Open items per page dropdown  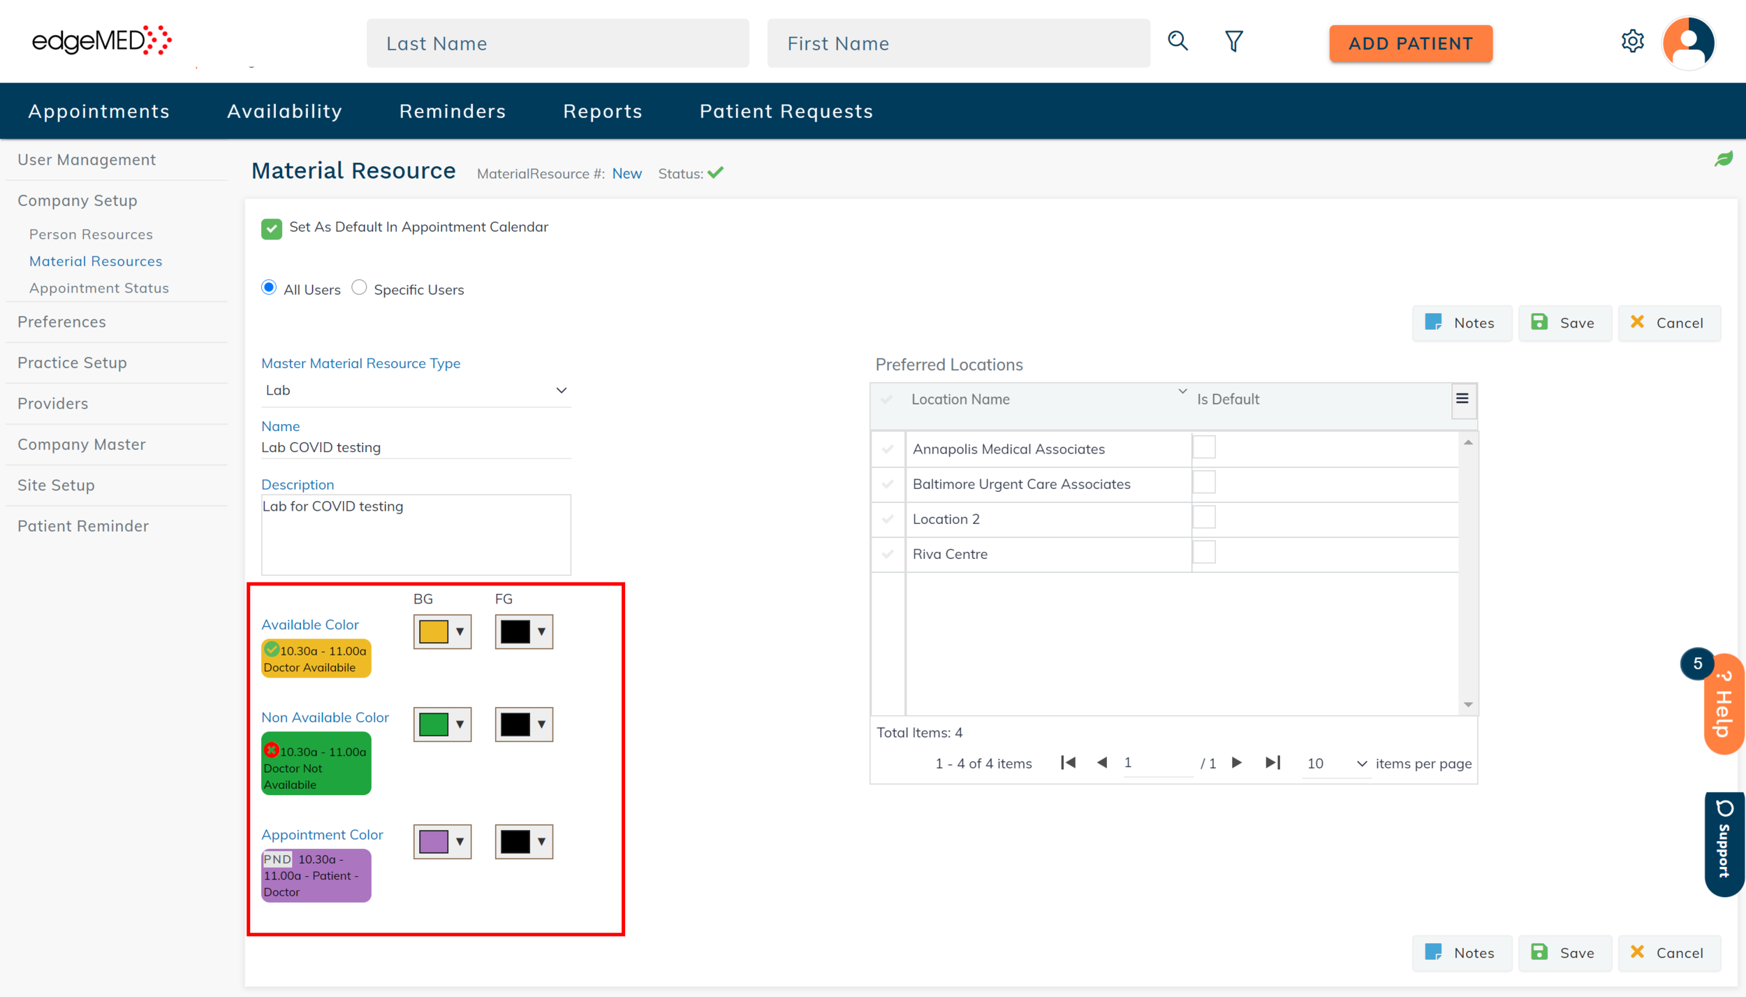click(x=1360, y=764)
